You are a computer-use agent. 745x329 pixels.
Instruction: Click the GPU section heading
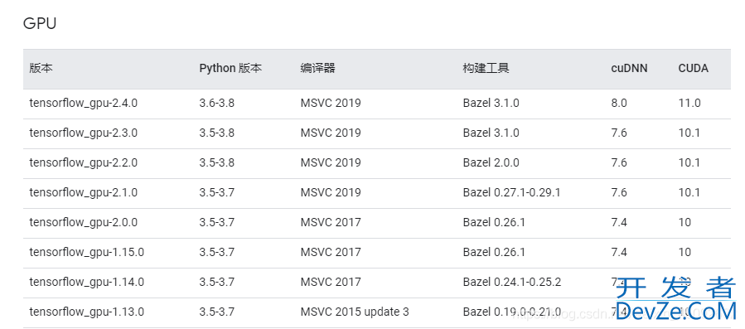coord(40,23)
